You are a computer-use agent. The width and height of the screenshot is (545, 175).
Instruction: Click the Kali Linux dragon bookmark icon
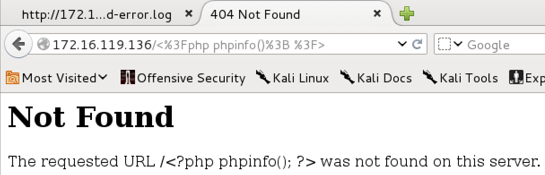point(263,77)
